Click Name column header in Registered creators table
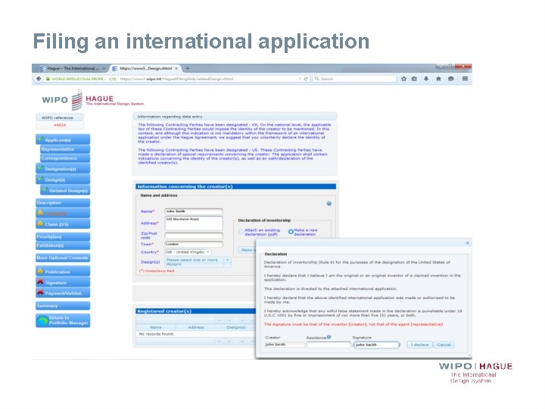 (x=156, y=327)
